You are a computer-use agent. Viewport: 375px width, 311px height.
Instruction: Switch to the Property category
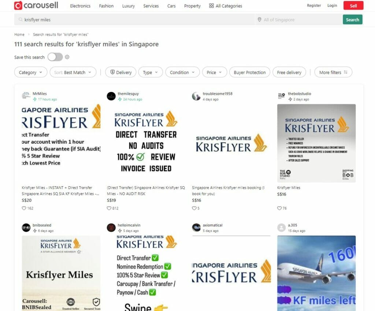(x=192, y=6)
